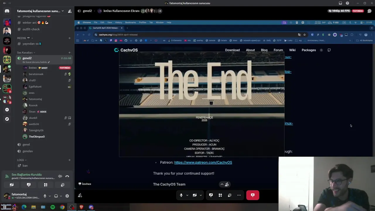Viewport: 375px width, 211px height.
Task: Mute microphone in user panel
Action: click(x=45, y=196)
